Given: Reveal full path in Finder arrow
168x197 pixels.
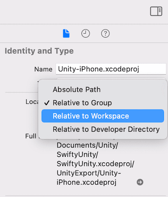Looking at the screenshot, I should (140, 182).
